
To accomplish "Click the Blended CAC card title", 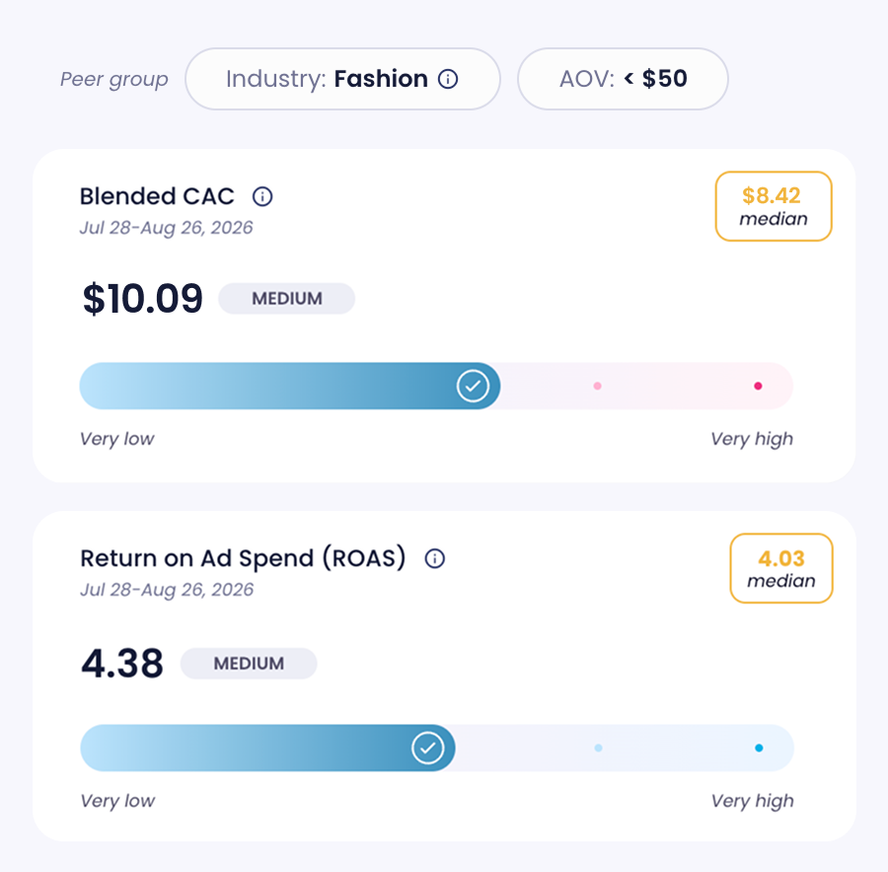I will 157,196.
